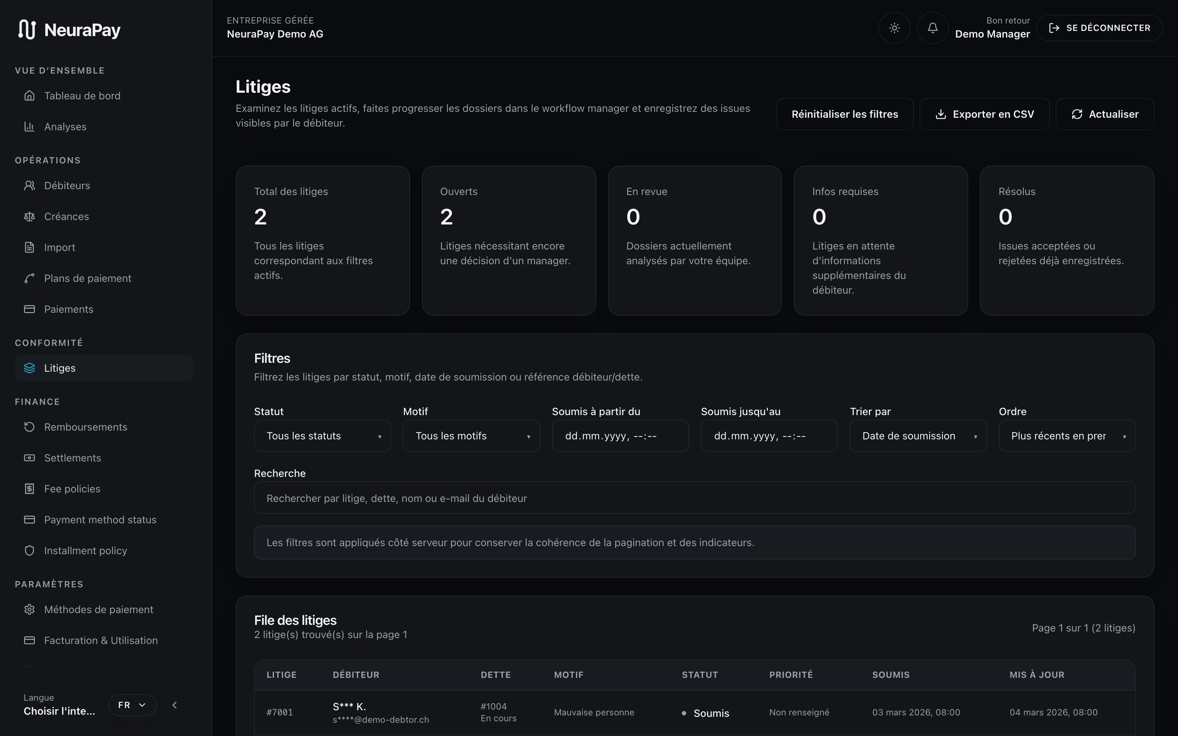Go to Tableau de bord page

click(104, 96)
